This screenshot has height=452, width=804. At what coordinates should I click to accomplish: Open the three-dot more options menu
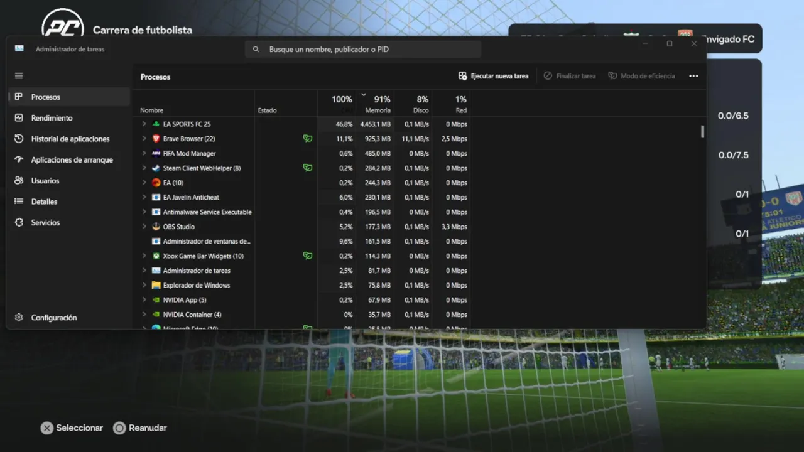pos(693,76)
